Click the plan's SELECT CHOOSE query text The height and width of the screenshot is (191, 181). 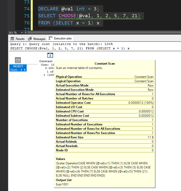click(70, 49)
